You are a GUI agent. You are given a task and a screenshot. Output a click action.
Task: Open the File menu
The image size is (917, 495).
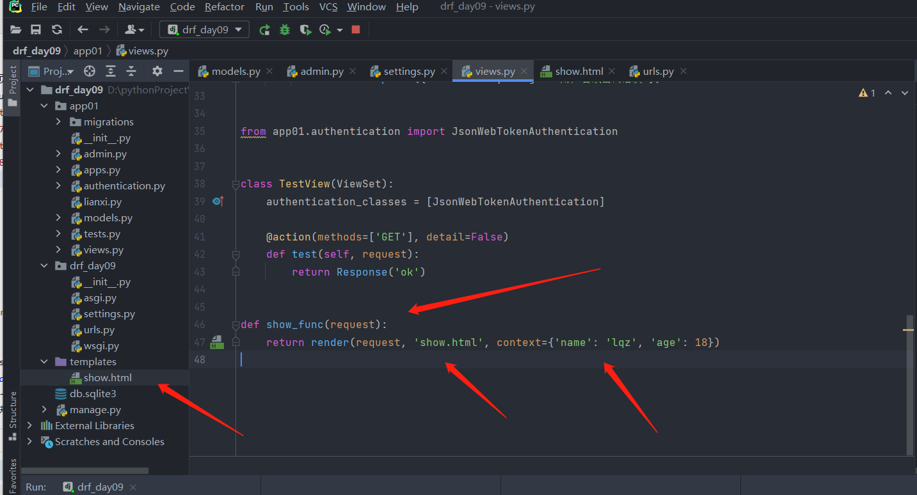(x=39, y=7)
